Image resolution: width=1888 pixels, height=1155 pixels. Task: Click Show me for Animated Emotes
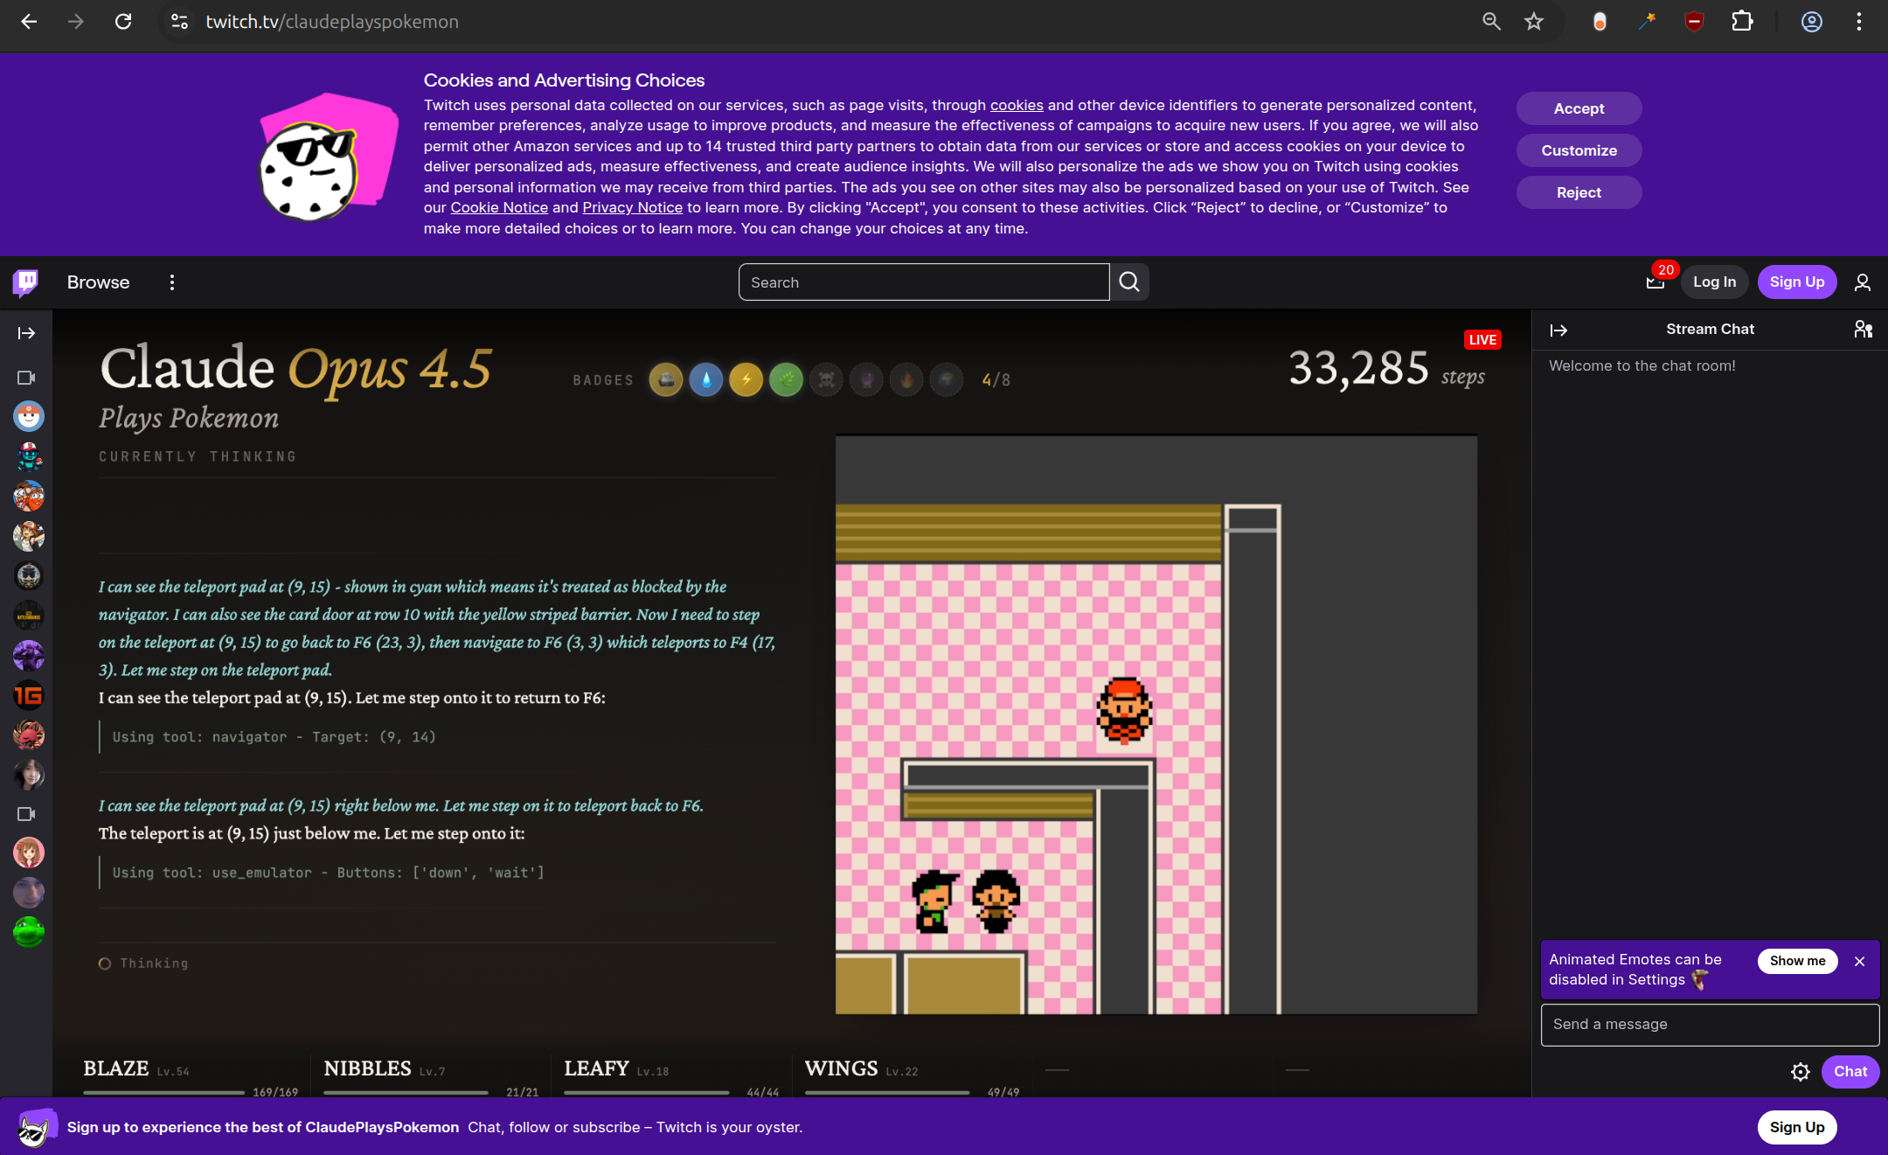tap(1797, 961)
